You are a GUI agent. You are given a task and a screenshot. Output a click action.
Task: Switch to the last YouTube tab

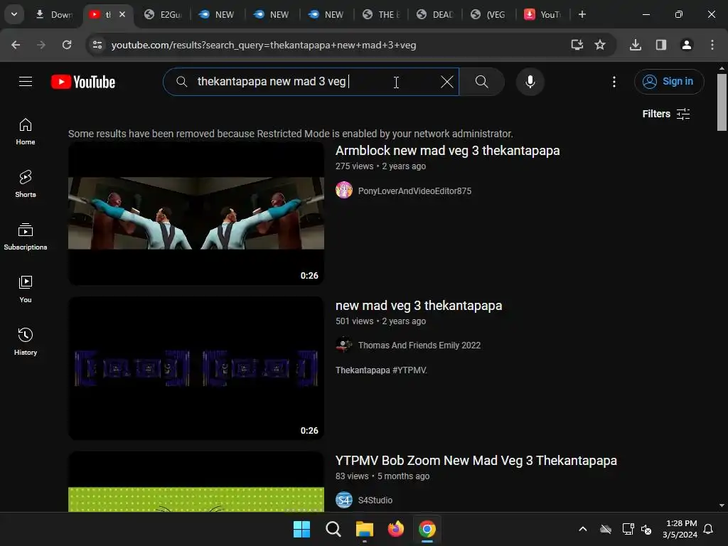pyautogui.click(x=542, y=15)
